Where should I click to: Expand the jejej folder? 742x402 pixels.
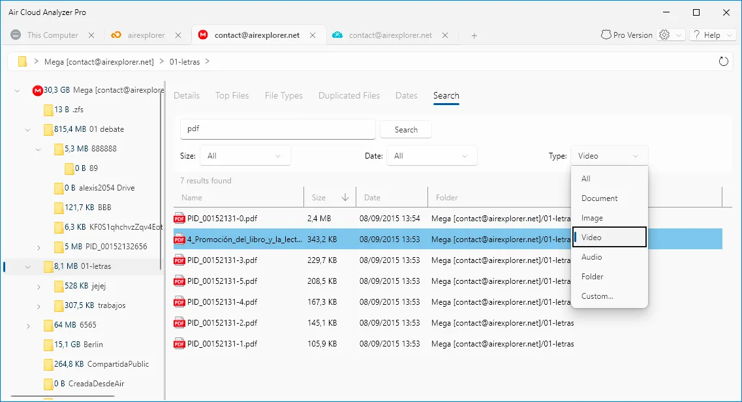click(39, 286)
